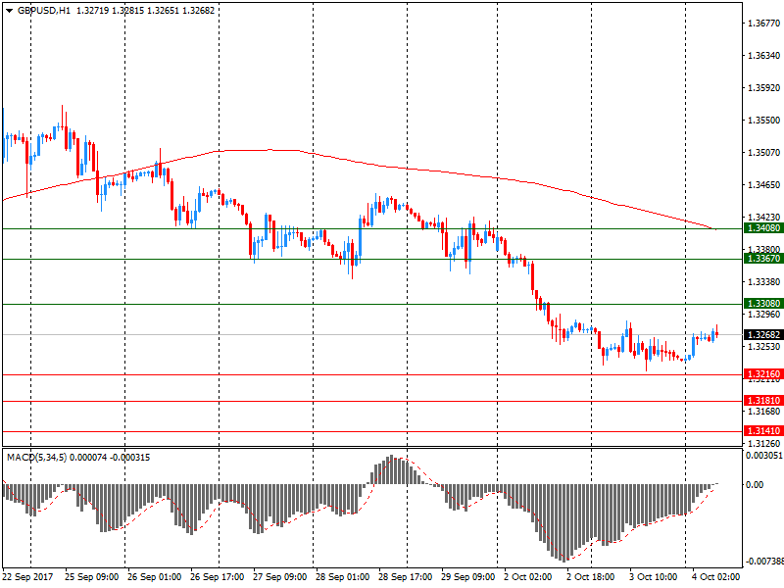Click the 1.36770 price scale value
The width and height of the screenshot is (784, 588).
pyautogui.click(x=763, y=23)
